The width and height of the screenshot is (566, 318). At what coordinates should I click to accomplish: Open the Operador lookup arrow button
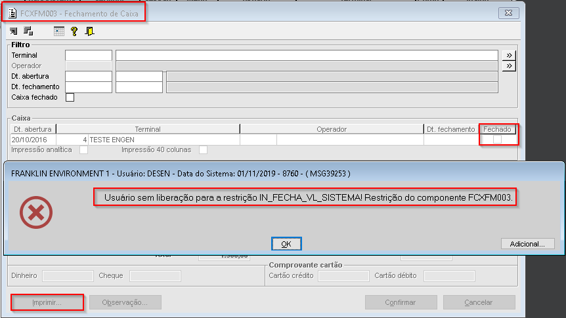[x=509, y=66]
